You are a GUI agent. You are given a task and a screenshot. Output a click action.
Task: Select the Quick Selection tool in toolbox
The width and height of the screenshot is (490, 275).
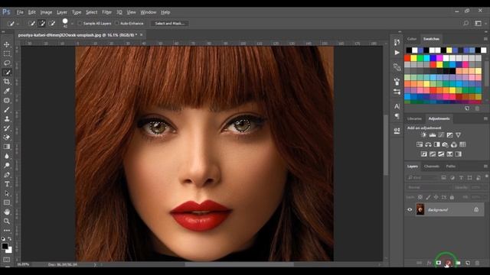7,73
